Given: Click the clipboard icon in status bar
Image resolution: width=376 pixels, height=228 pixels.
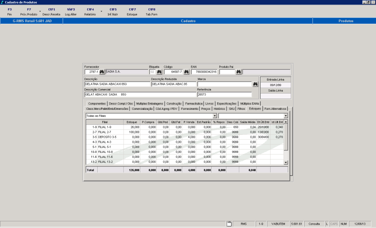Looking at the screenshot, I should 229,224.
